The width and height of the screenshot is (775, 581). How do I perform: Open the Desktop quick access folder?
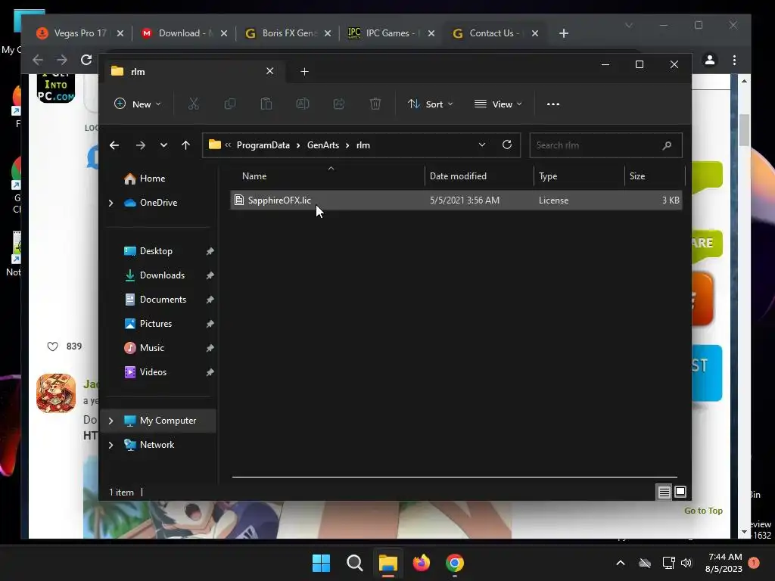pos(156,251)
